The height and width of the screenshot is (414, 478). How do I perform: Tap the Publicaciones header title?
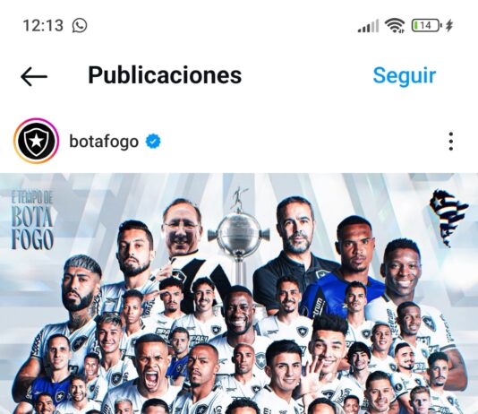click(165, 75)
